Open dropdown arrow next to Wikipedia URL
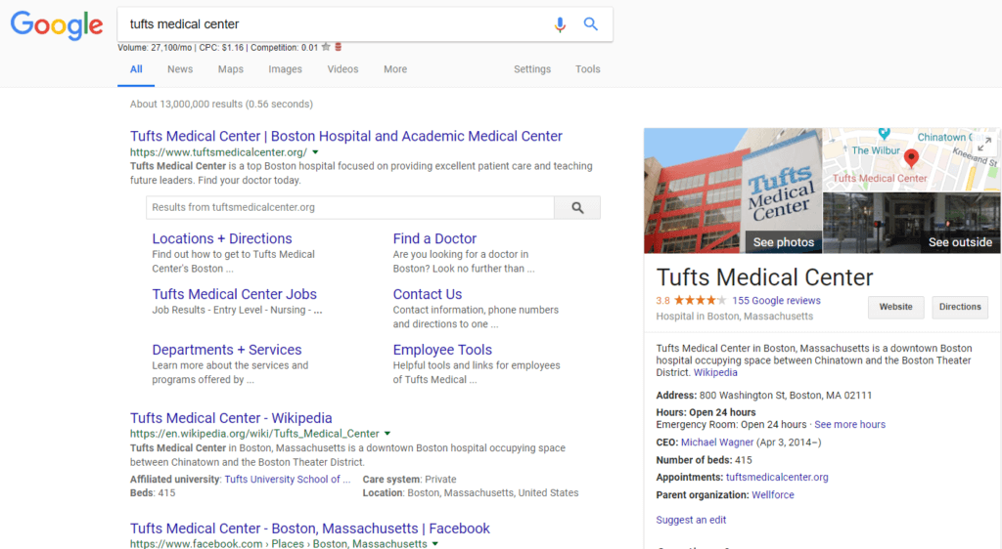Image resolution: width=1002 pixels, height=549 pixels. 387,434
